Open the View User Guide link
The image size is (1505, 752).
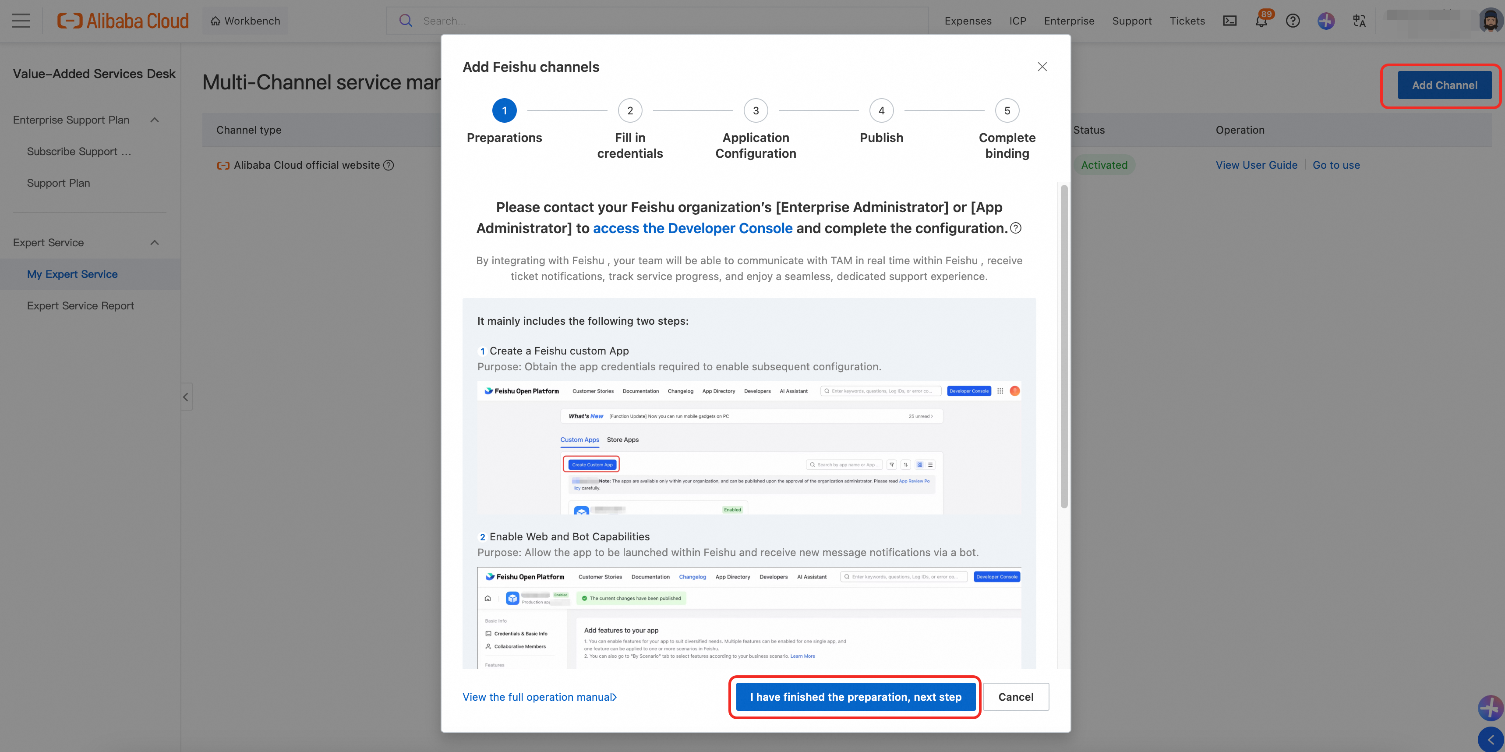click(x=1256, y=165)
